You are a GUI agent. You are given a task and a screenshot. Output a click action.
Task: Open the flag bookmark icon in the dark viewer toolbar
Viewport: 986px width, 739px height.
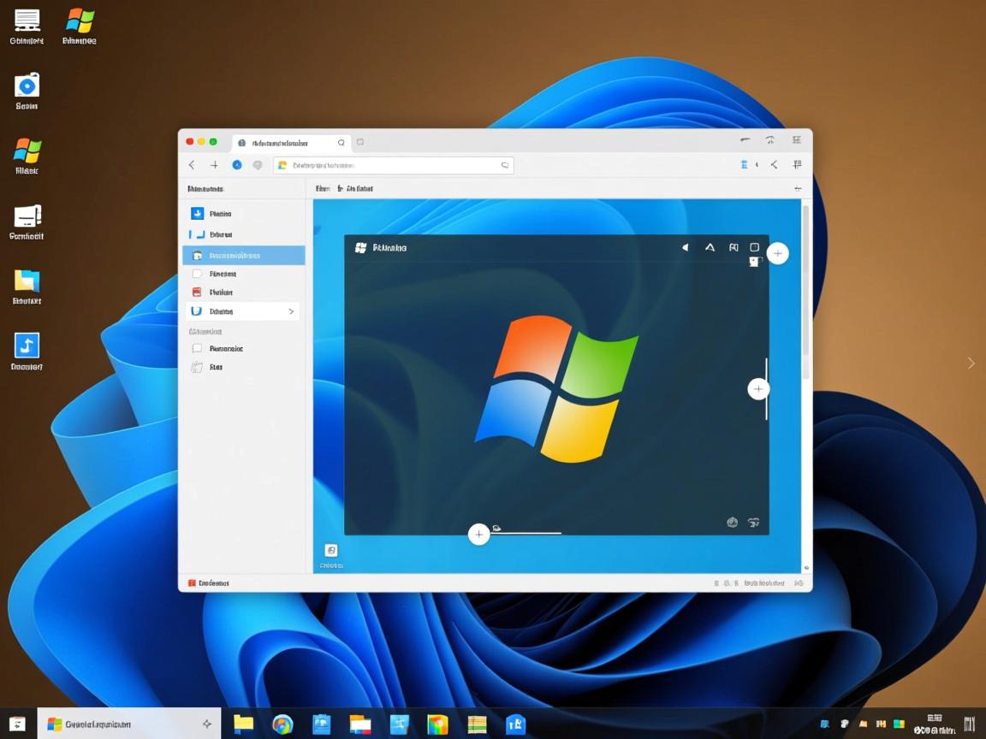734,247
